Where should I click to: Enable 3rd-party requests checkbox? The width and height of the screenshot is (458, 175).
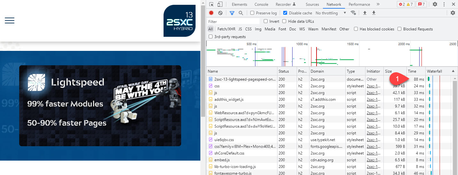pos(211,37)
